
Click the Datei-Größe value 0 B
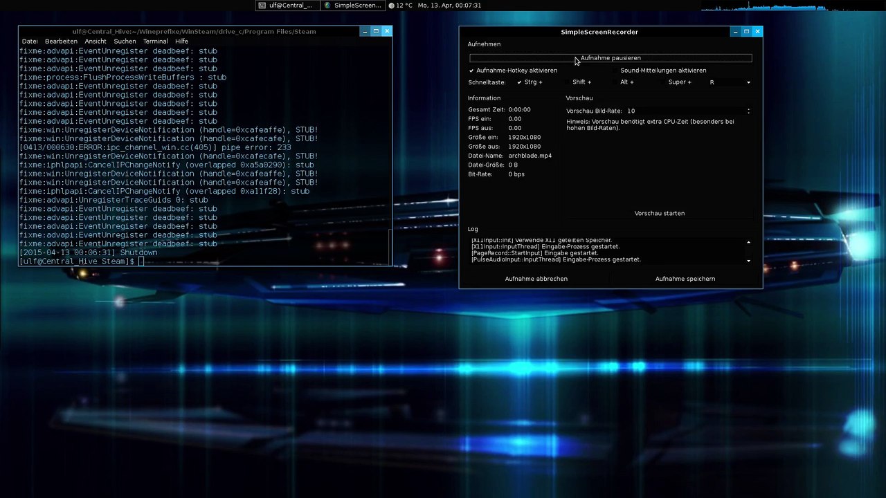click(x=513, y=165)
